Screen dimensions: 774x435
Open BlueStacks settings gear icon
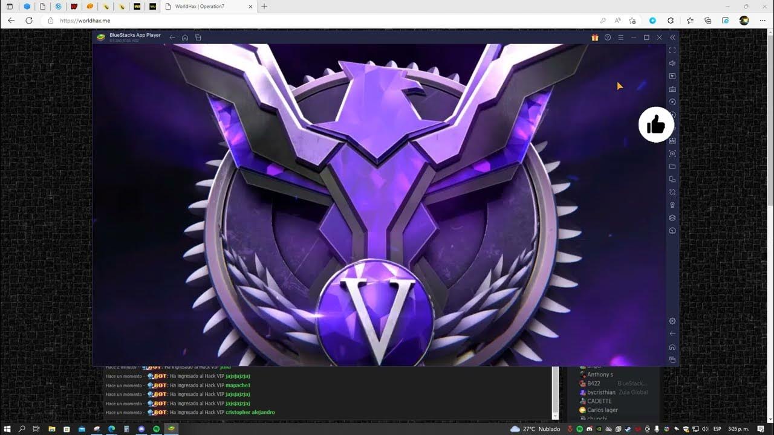tap(672, 321)
